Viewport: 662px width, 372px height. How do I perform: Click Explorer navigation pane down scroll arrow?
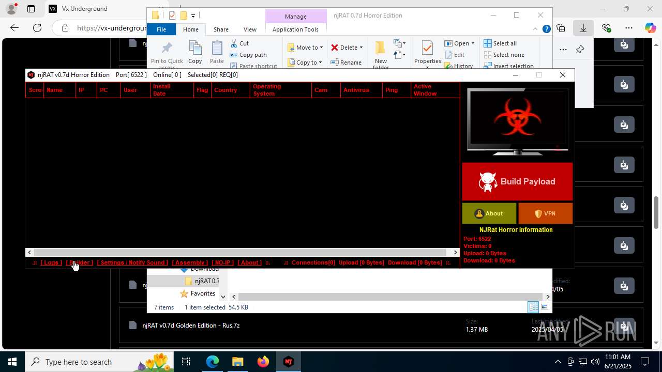[223, 297]
